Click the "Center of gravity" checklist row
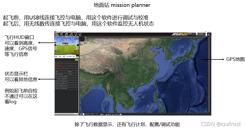Screen dimensions: 245x129 click(x=67, y=84)
